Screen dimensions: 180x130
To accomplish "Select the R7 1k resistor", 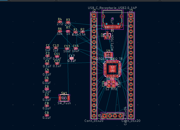I will (x=68, y=31).
